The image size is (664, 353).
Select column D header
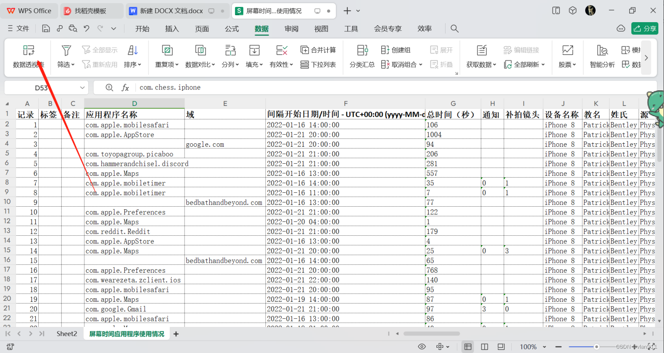click(x=134, y=103)
